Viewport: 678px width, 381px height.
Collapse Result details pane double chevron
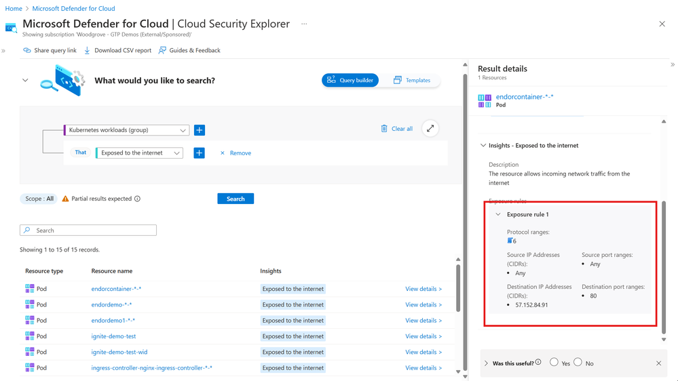click(x=673, y=65)
